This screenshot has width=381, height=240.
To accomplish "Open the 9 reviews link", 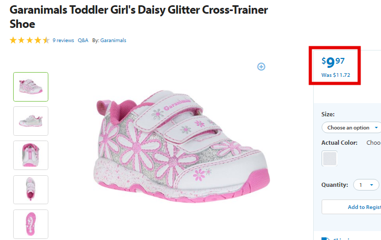I will [x=63, y=41].
